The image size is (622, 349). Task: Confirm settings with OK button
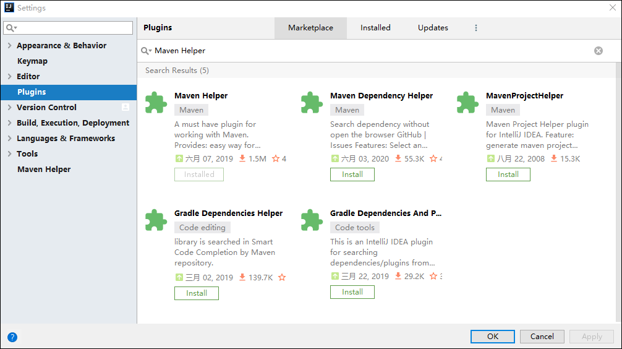click(493, 336)
